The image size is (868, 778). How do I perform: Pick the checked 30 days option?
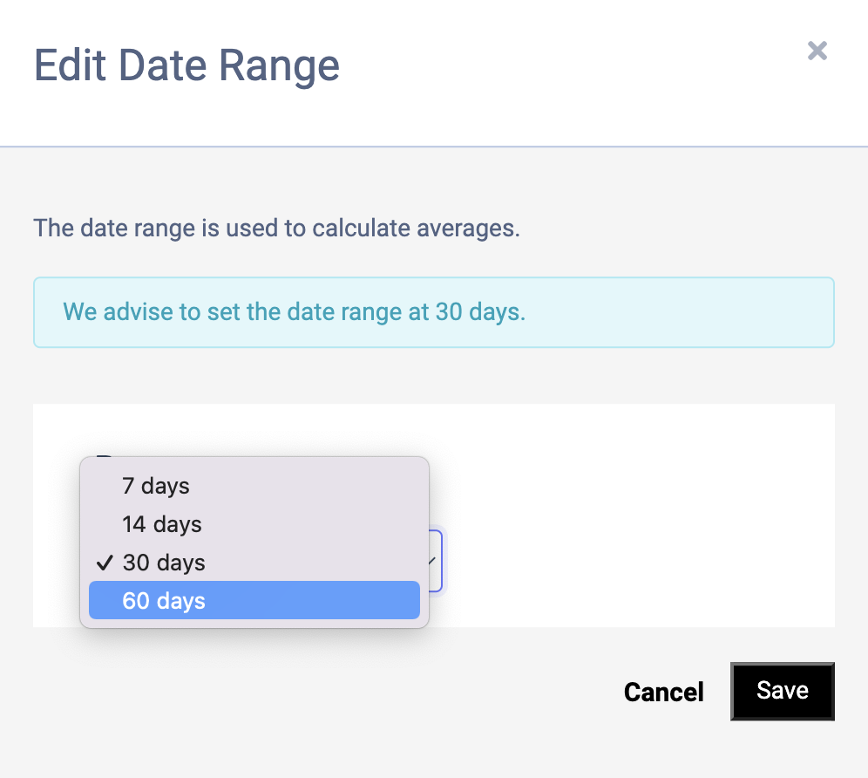pos(164,563)
